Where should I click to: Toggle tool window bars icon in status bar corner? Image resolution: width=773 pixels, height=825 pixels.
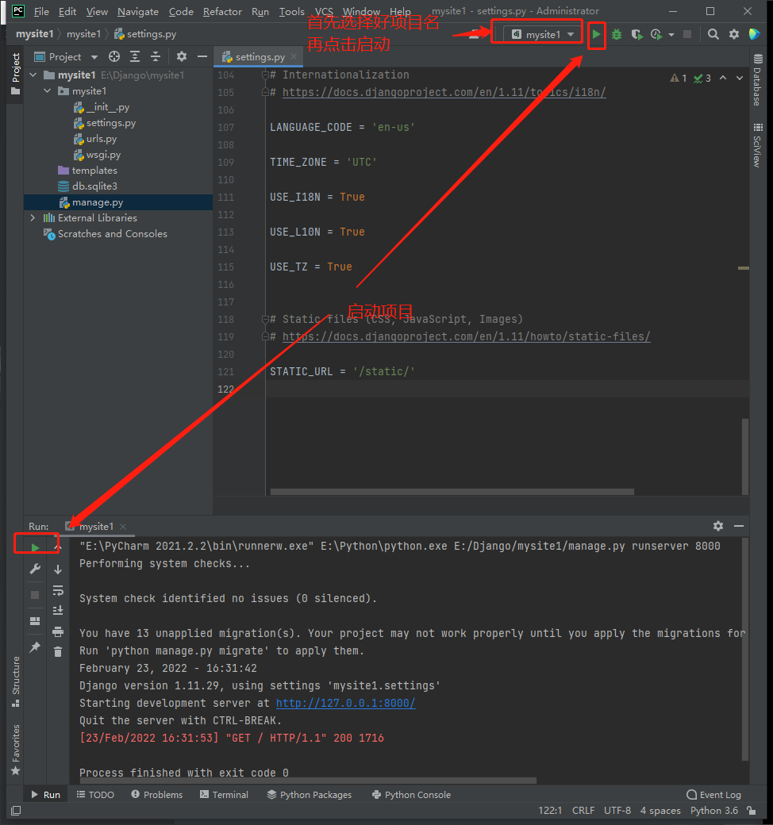pos(16,811)
